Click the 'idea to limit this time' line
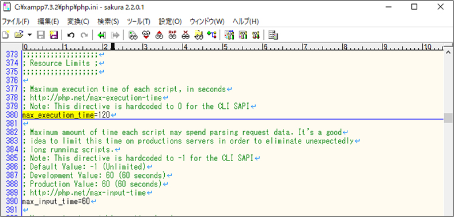The width and height of the screenshot is (454, 217). pos(188,141)
